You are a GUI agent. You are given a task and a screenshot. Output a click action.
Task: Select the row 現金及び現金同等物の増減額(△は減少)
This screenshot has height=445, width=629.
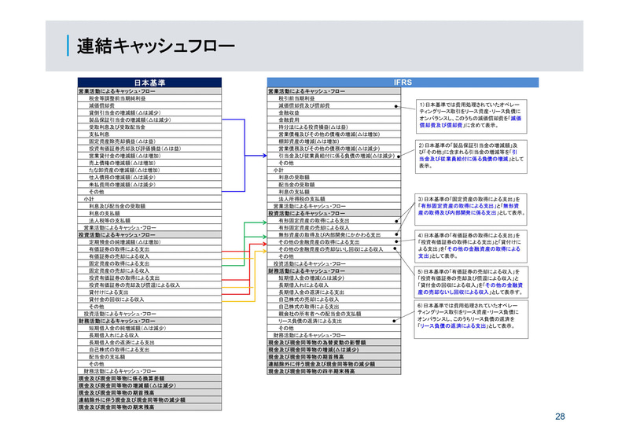click(149, 385)
